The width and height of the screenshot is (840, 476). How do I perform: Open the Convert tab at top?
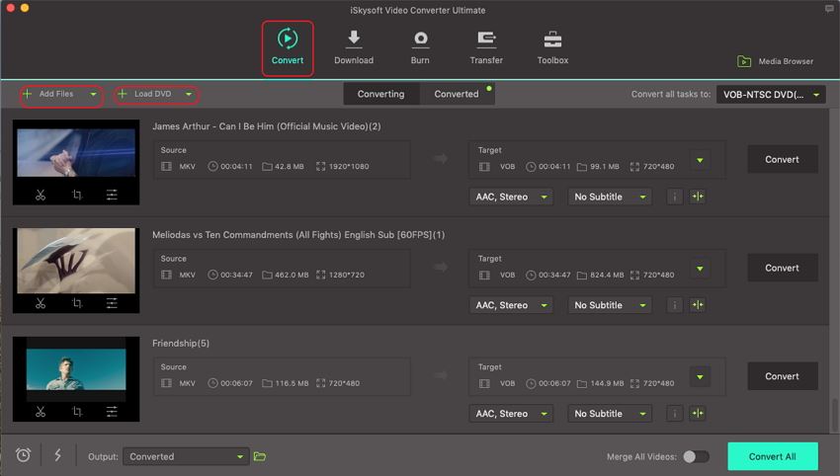point(288,48)
